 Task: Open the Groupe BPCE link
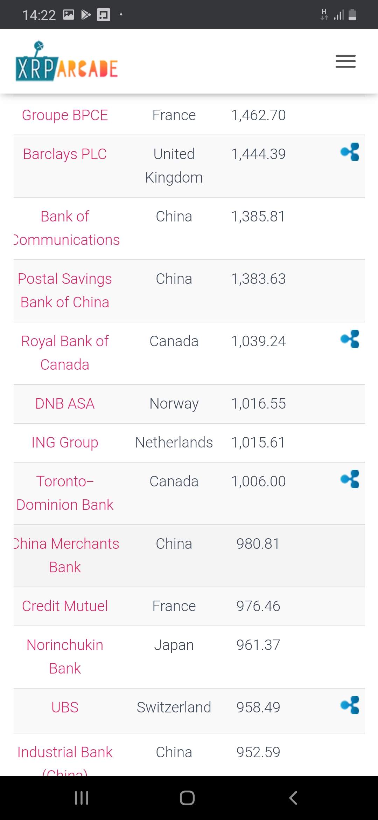tap(65, 115)
